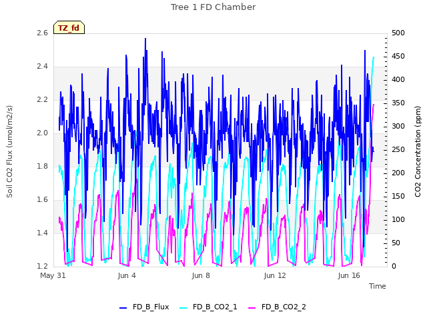Image resolution: width=427 pixels, height=320 pixels.
Task: Click the 1.2 left axis tick label
Action: 43,266
